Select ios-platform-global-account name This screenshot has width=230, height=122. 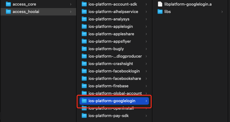tap(115, 94)
